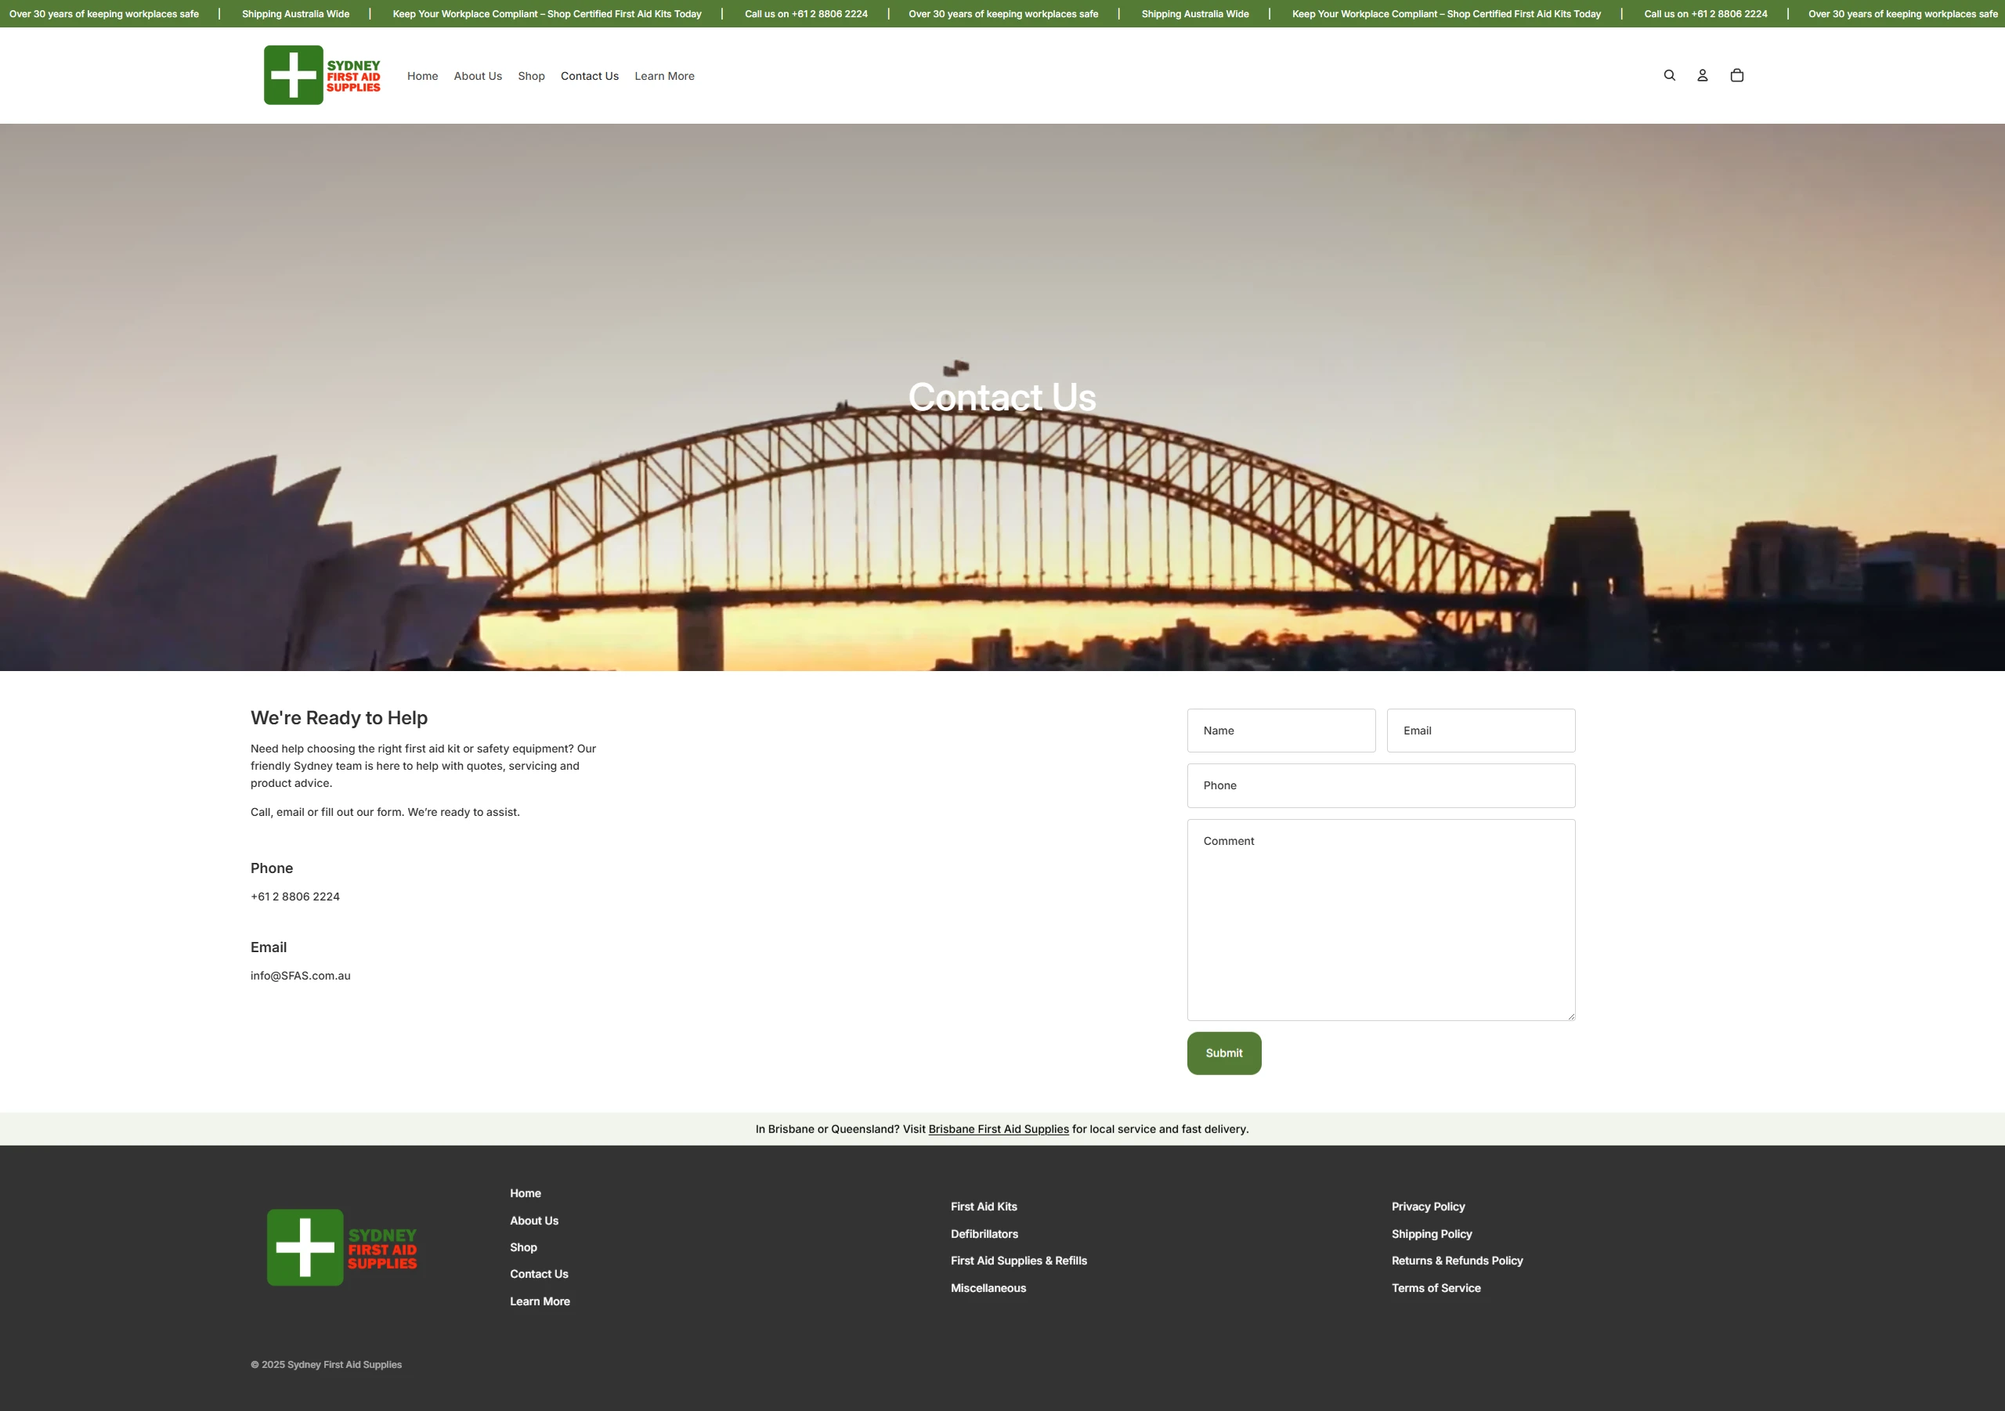Screen dimensions: 2005x1411
Task: Open First Aid Supplies & Refills link
Action: tap(1019, 1261)
